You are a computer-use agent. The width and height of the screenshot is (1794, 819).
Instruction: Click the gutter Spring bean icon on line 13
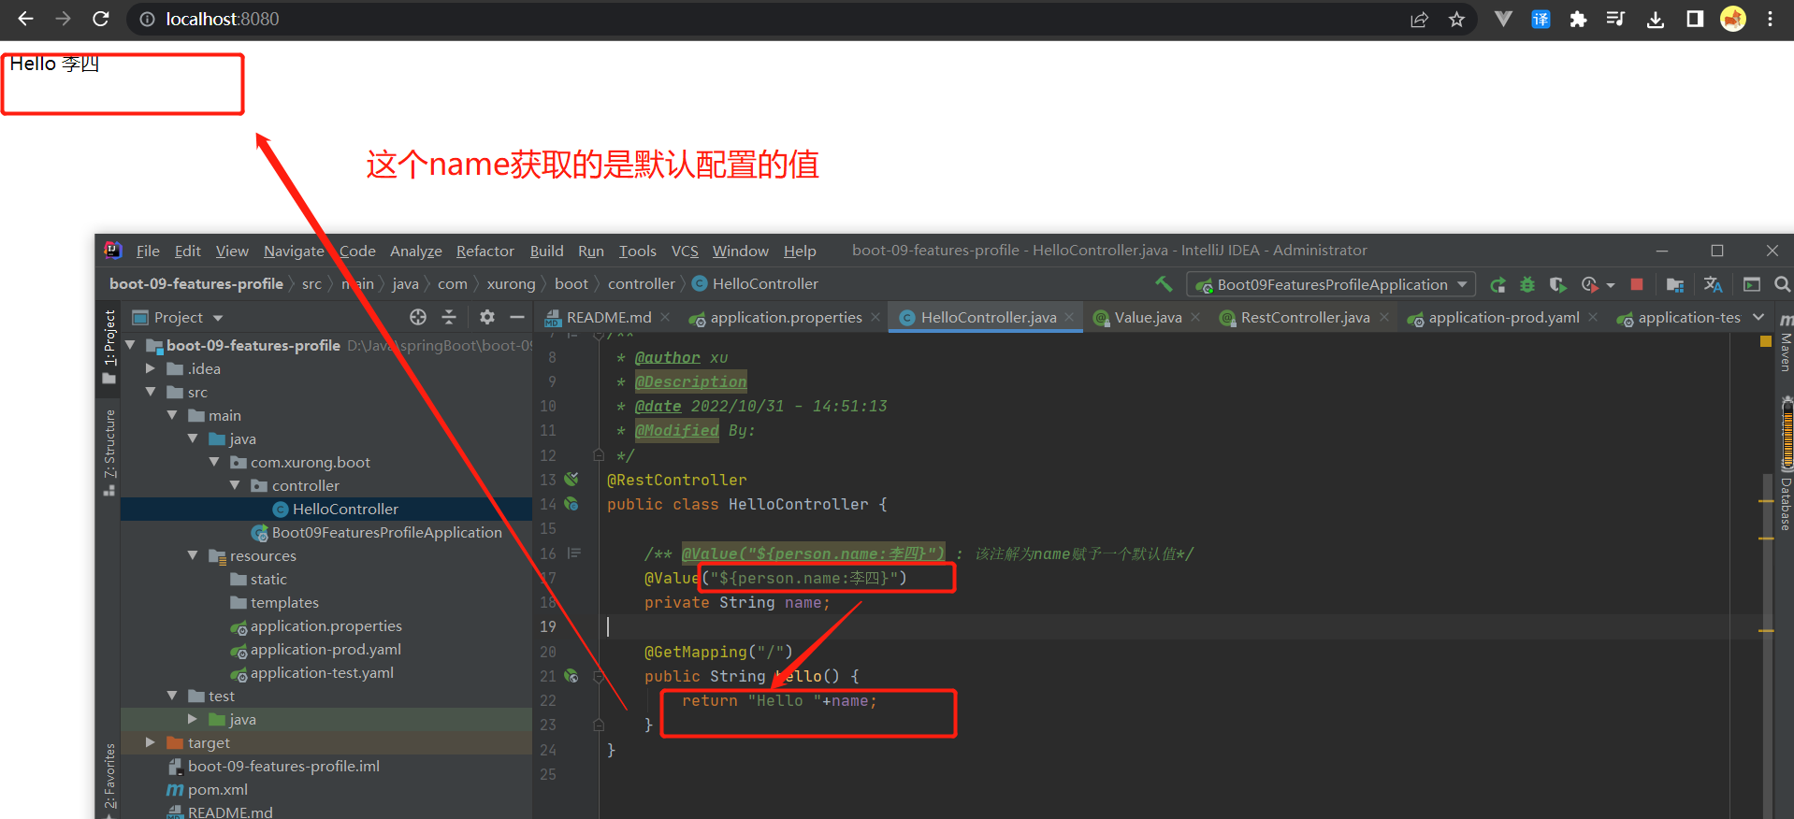[x=571, y=479]
